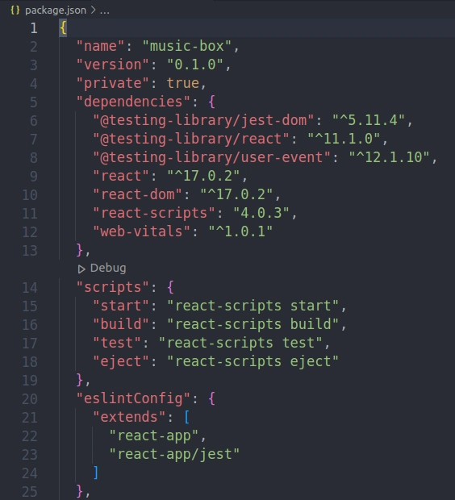
Task: Open the package.json breadcrumb item
Action: (x=56, y=10)
